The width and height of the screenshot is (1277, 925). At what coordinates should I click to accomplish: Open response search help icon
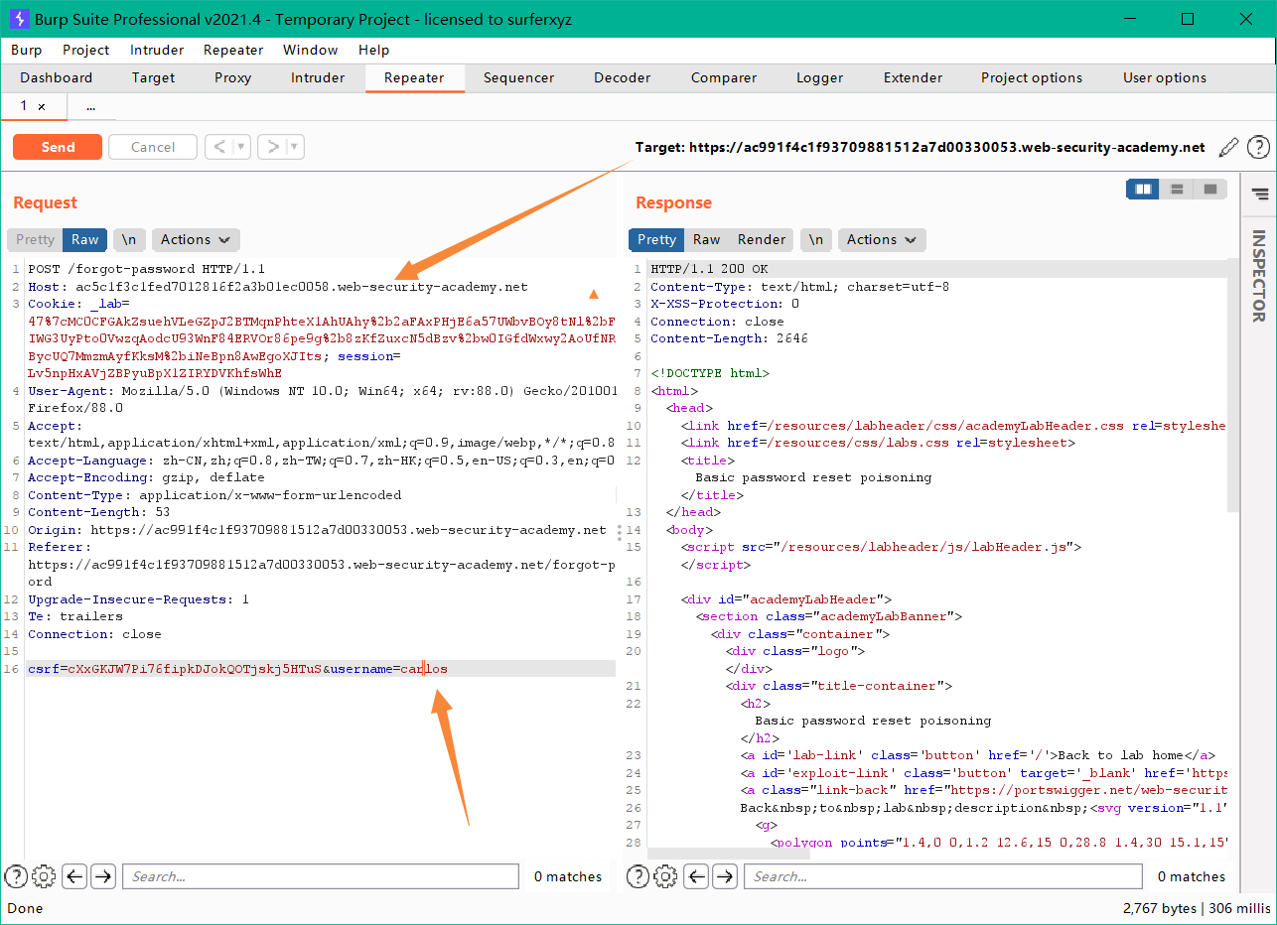coord(638,876)
